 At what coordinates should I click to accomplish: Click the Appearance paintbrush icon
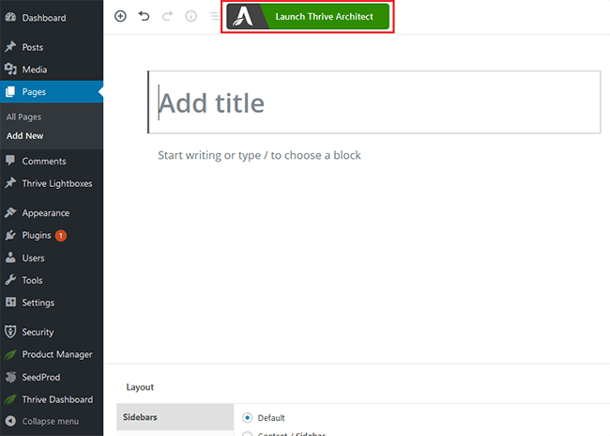[10, 212]
